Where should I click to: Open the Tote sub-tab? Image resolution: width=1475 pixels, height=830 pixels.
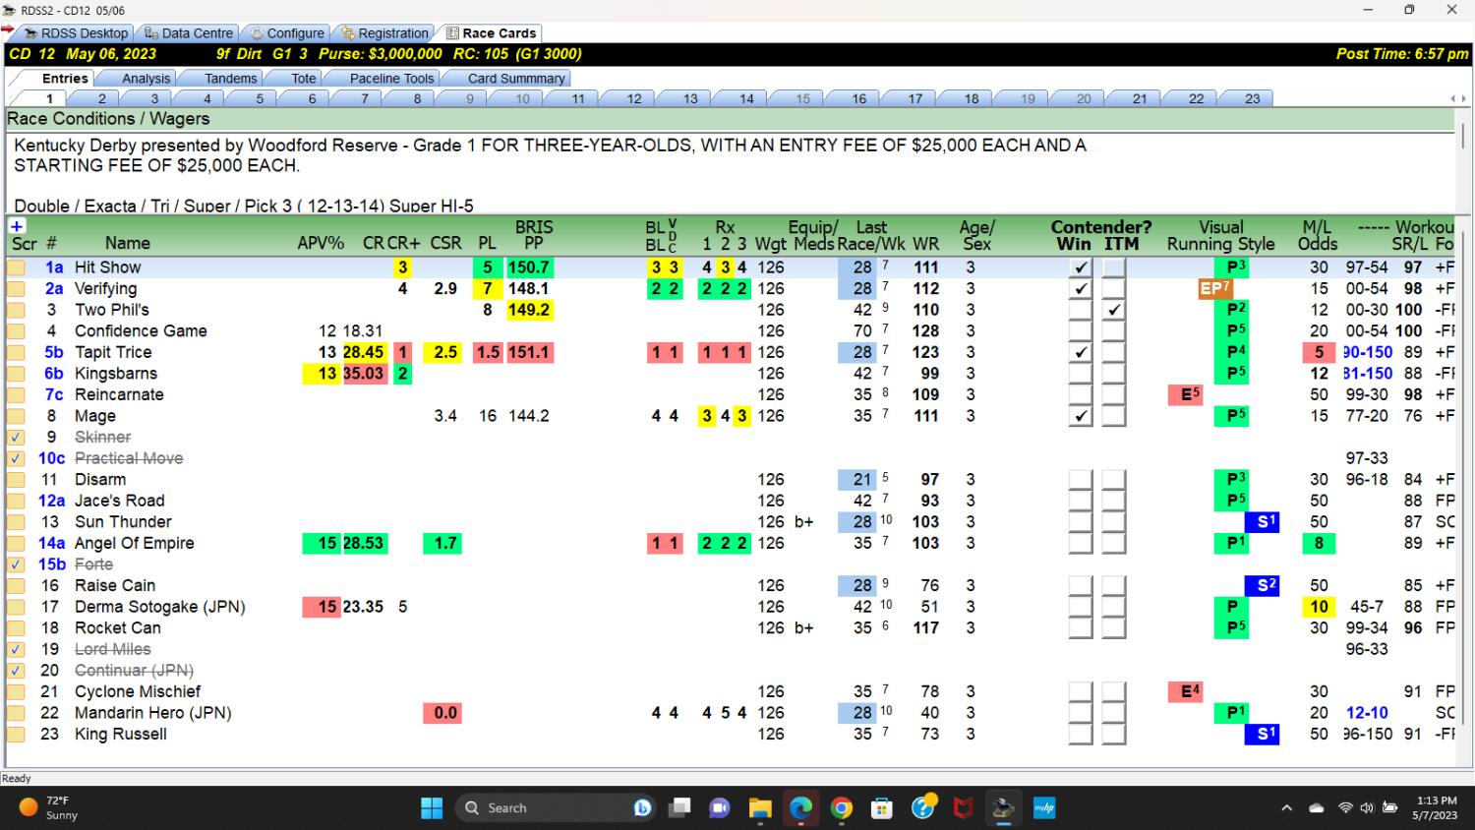[x=304, y=79]
